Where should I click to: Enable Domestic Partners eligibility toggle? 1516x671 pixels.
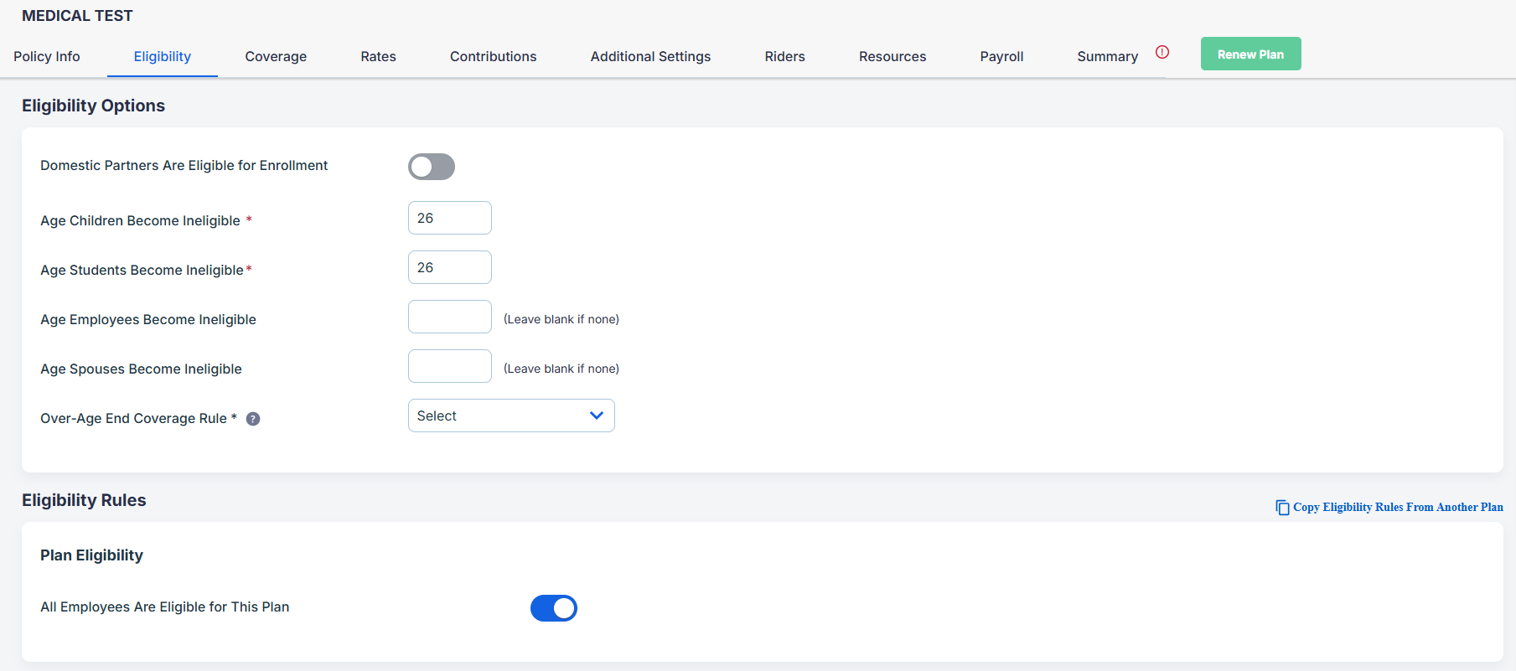pyautogui.click(x=432, y=167)
